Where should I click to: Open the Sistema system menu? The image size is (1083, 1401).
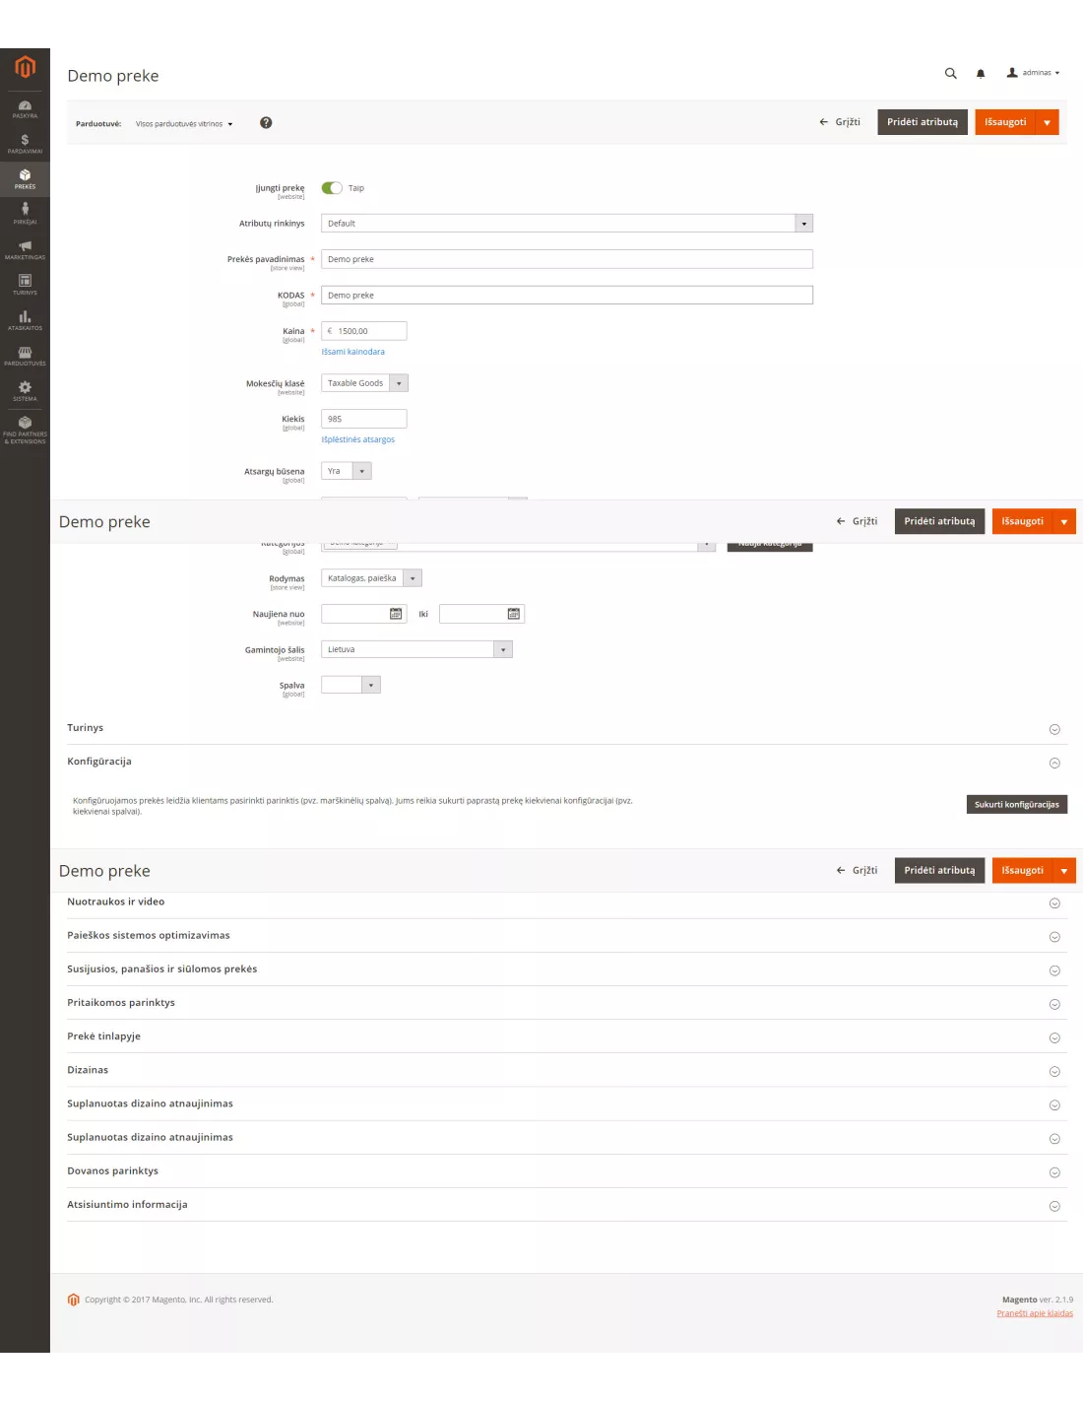(x=25, y=391)
